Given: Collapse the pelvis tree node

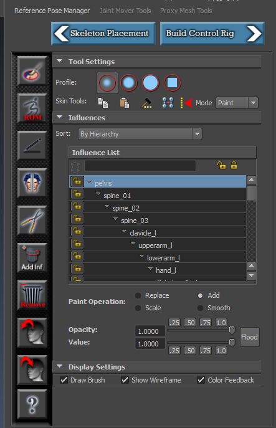Looking at the screenshot, I should click(x=89, y=182).
